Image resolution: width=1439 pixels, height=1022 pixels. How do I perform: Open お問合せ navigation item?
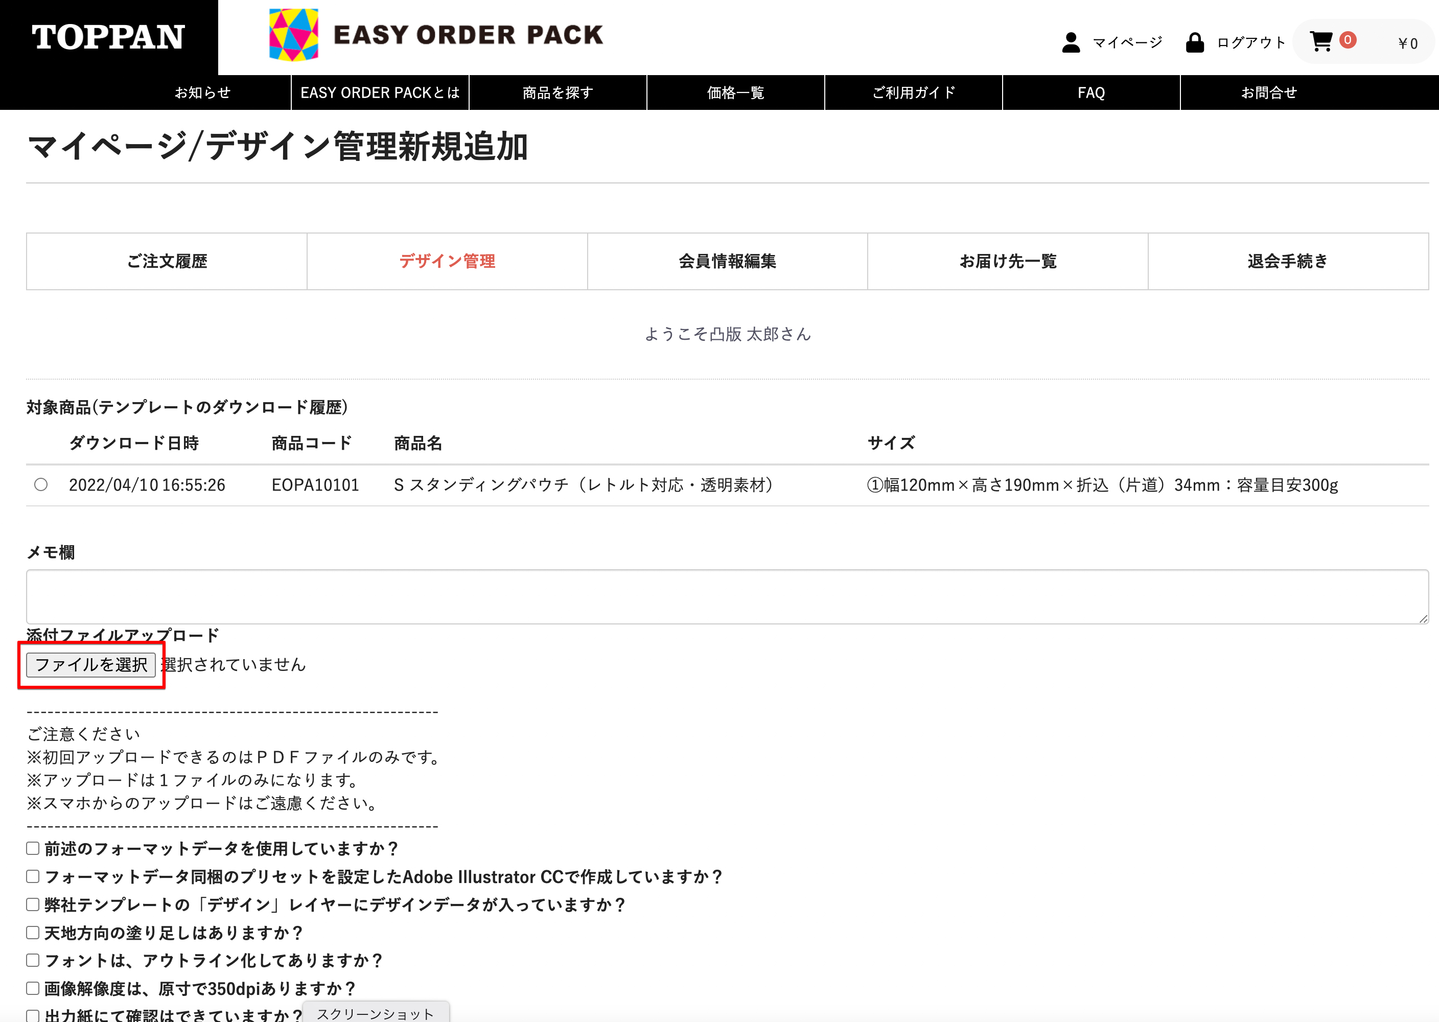pos(1269,92)
